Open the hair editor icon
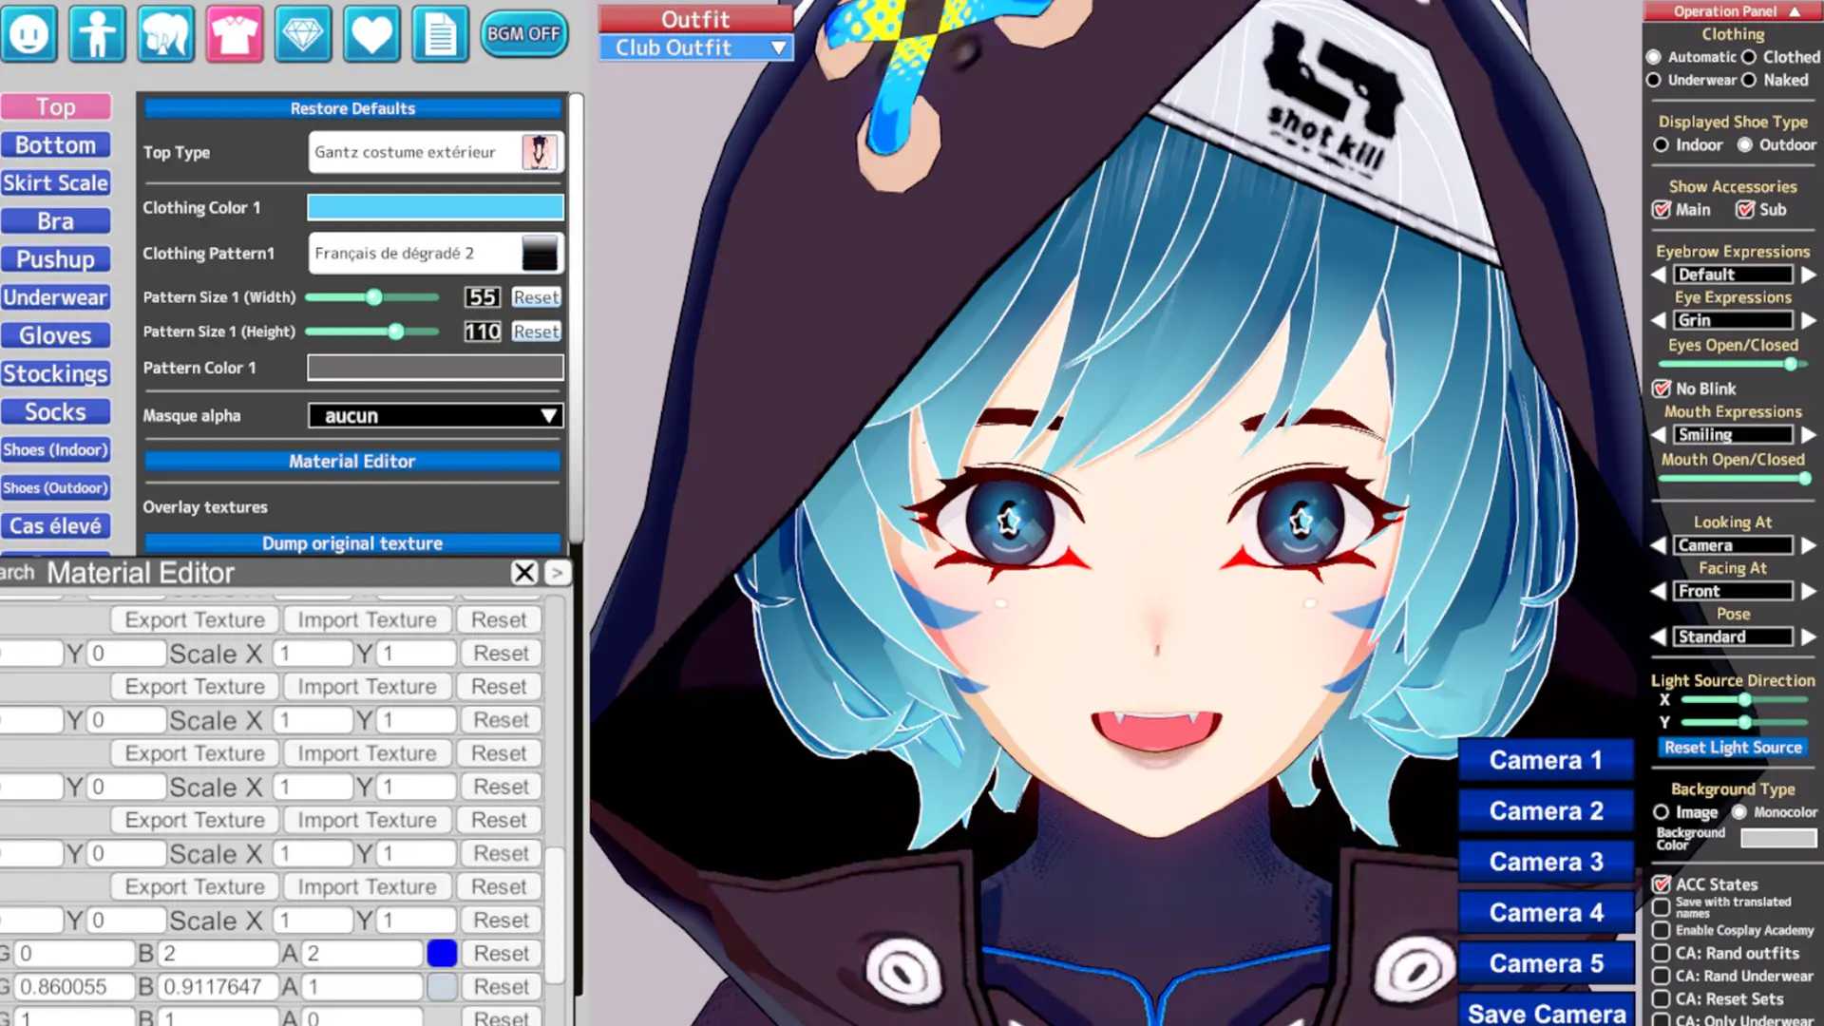 pos(166,33)
